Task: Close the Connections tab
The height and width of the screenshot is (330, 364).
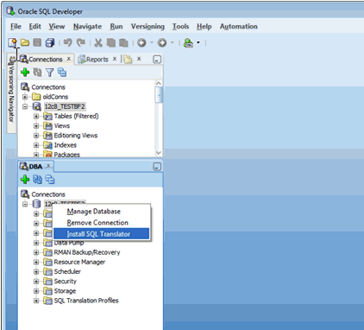Action: (x=69, y=59)
